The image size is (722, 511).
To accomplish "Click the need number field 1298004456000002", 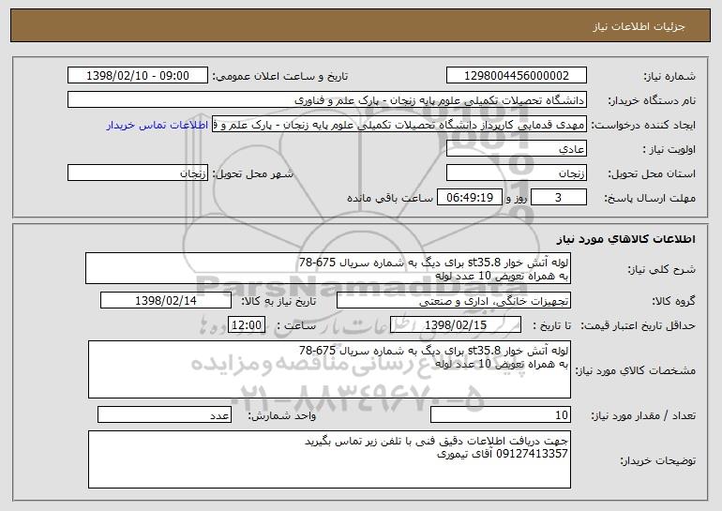I will tap(516, 76).
